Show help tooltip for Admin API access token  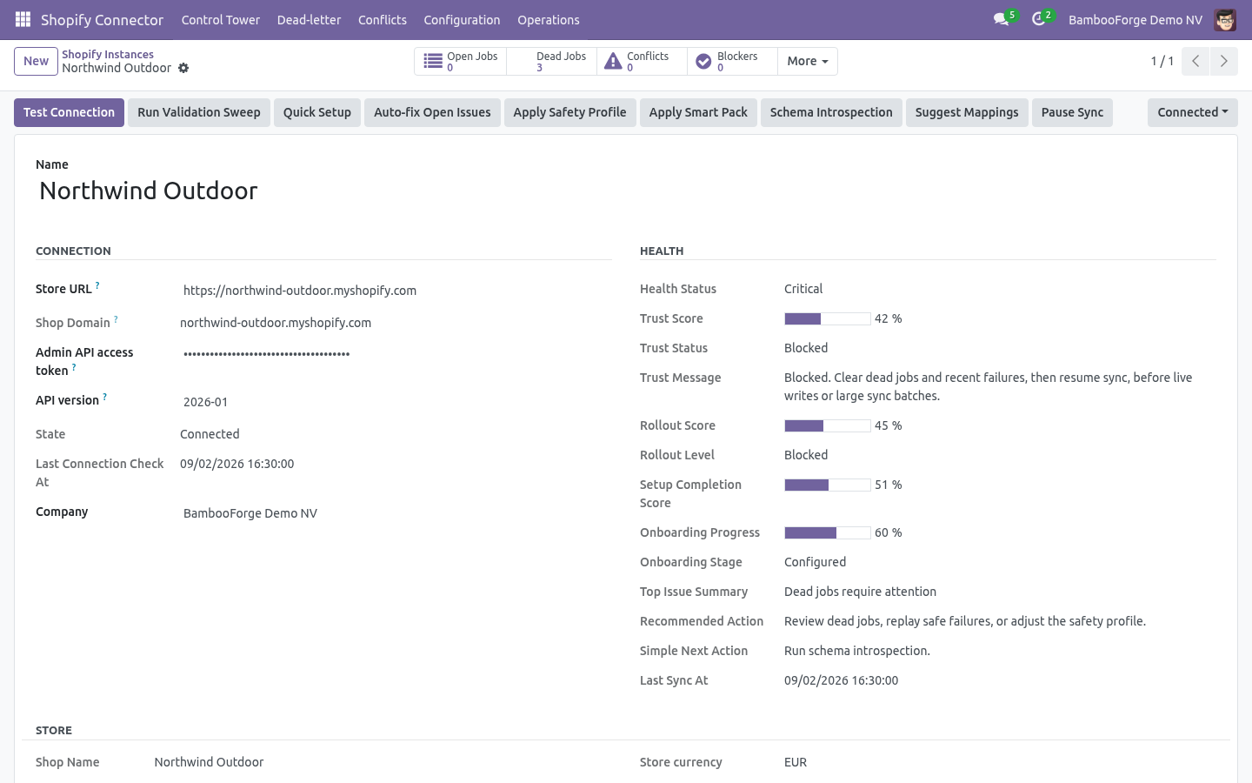click(x=74, y=367)
